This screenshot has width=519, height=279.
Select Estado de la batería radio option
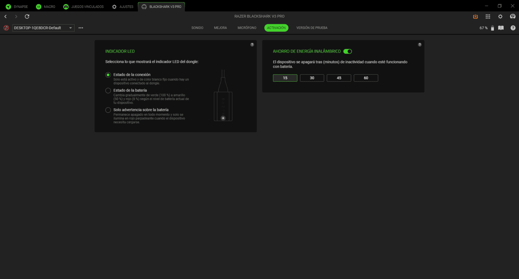(108, 90)
